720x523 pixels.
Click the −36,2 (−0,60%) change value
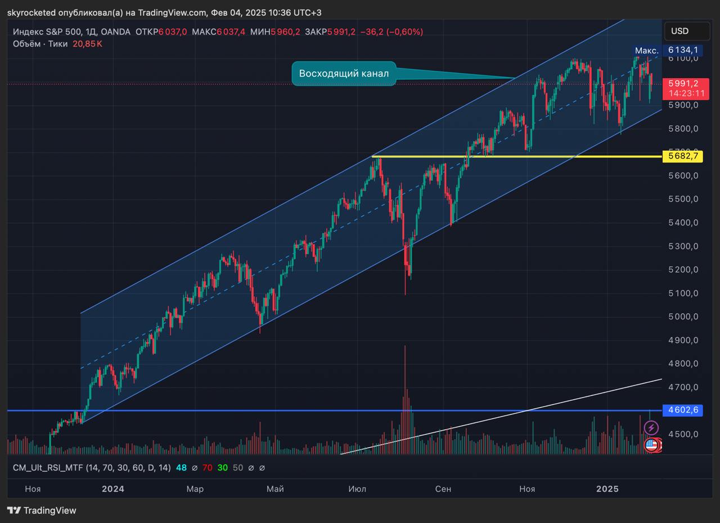pyautogui.click(x=391, y=32)
